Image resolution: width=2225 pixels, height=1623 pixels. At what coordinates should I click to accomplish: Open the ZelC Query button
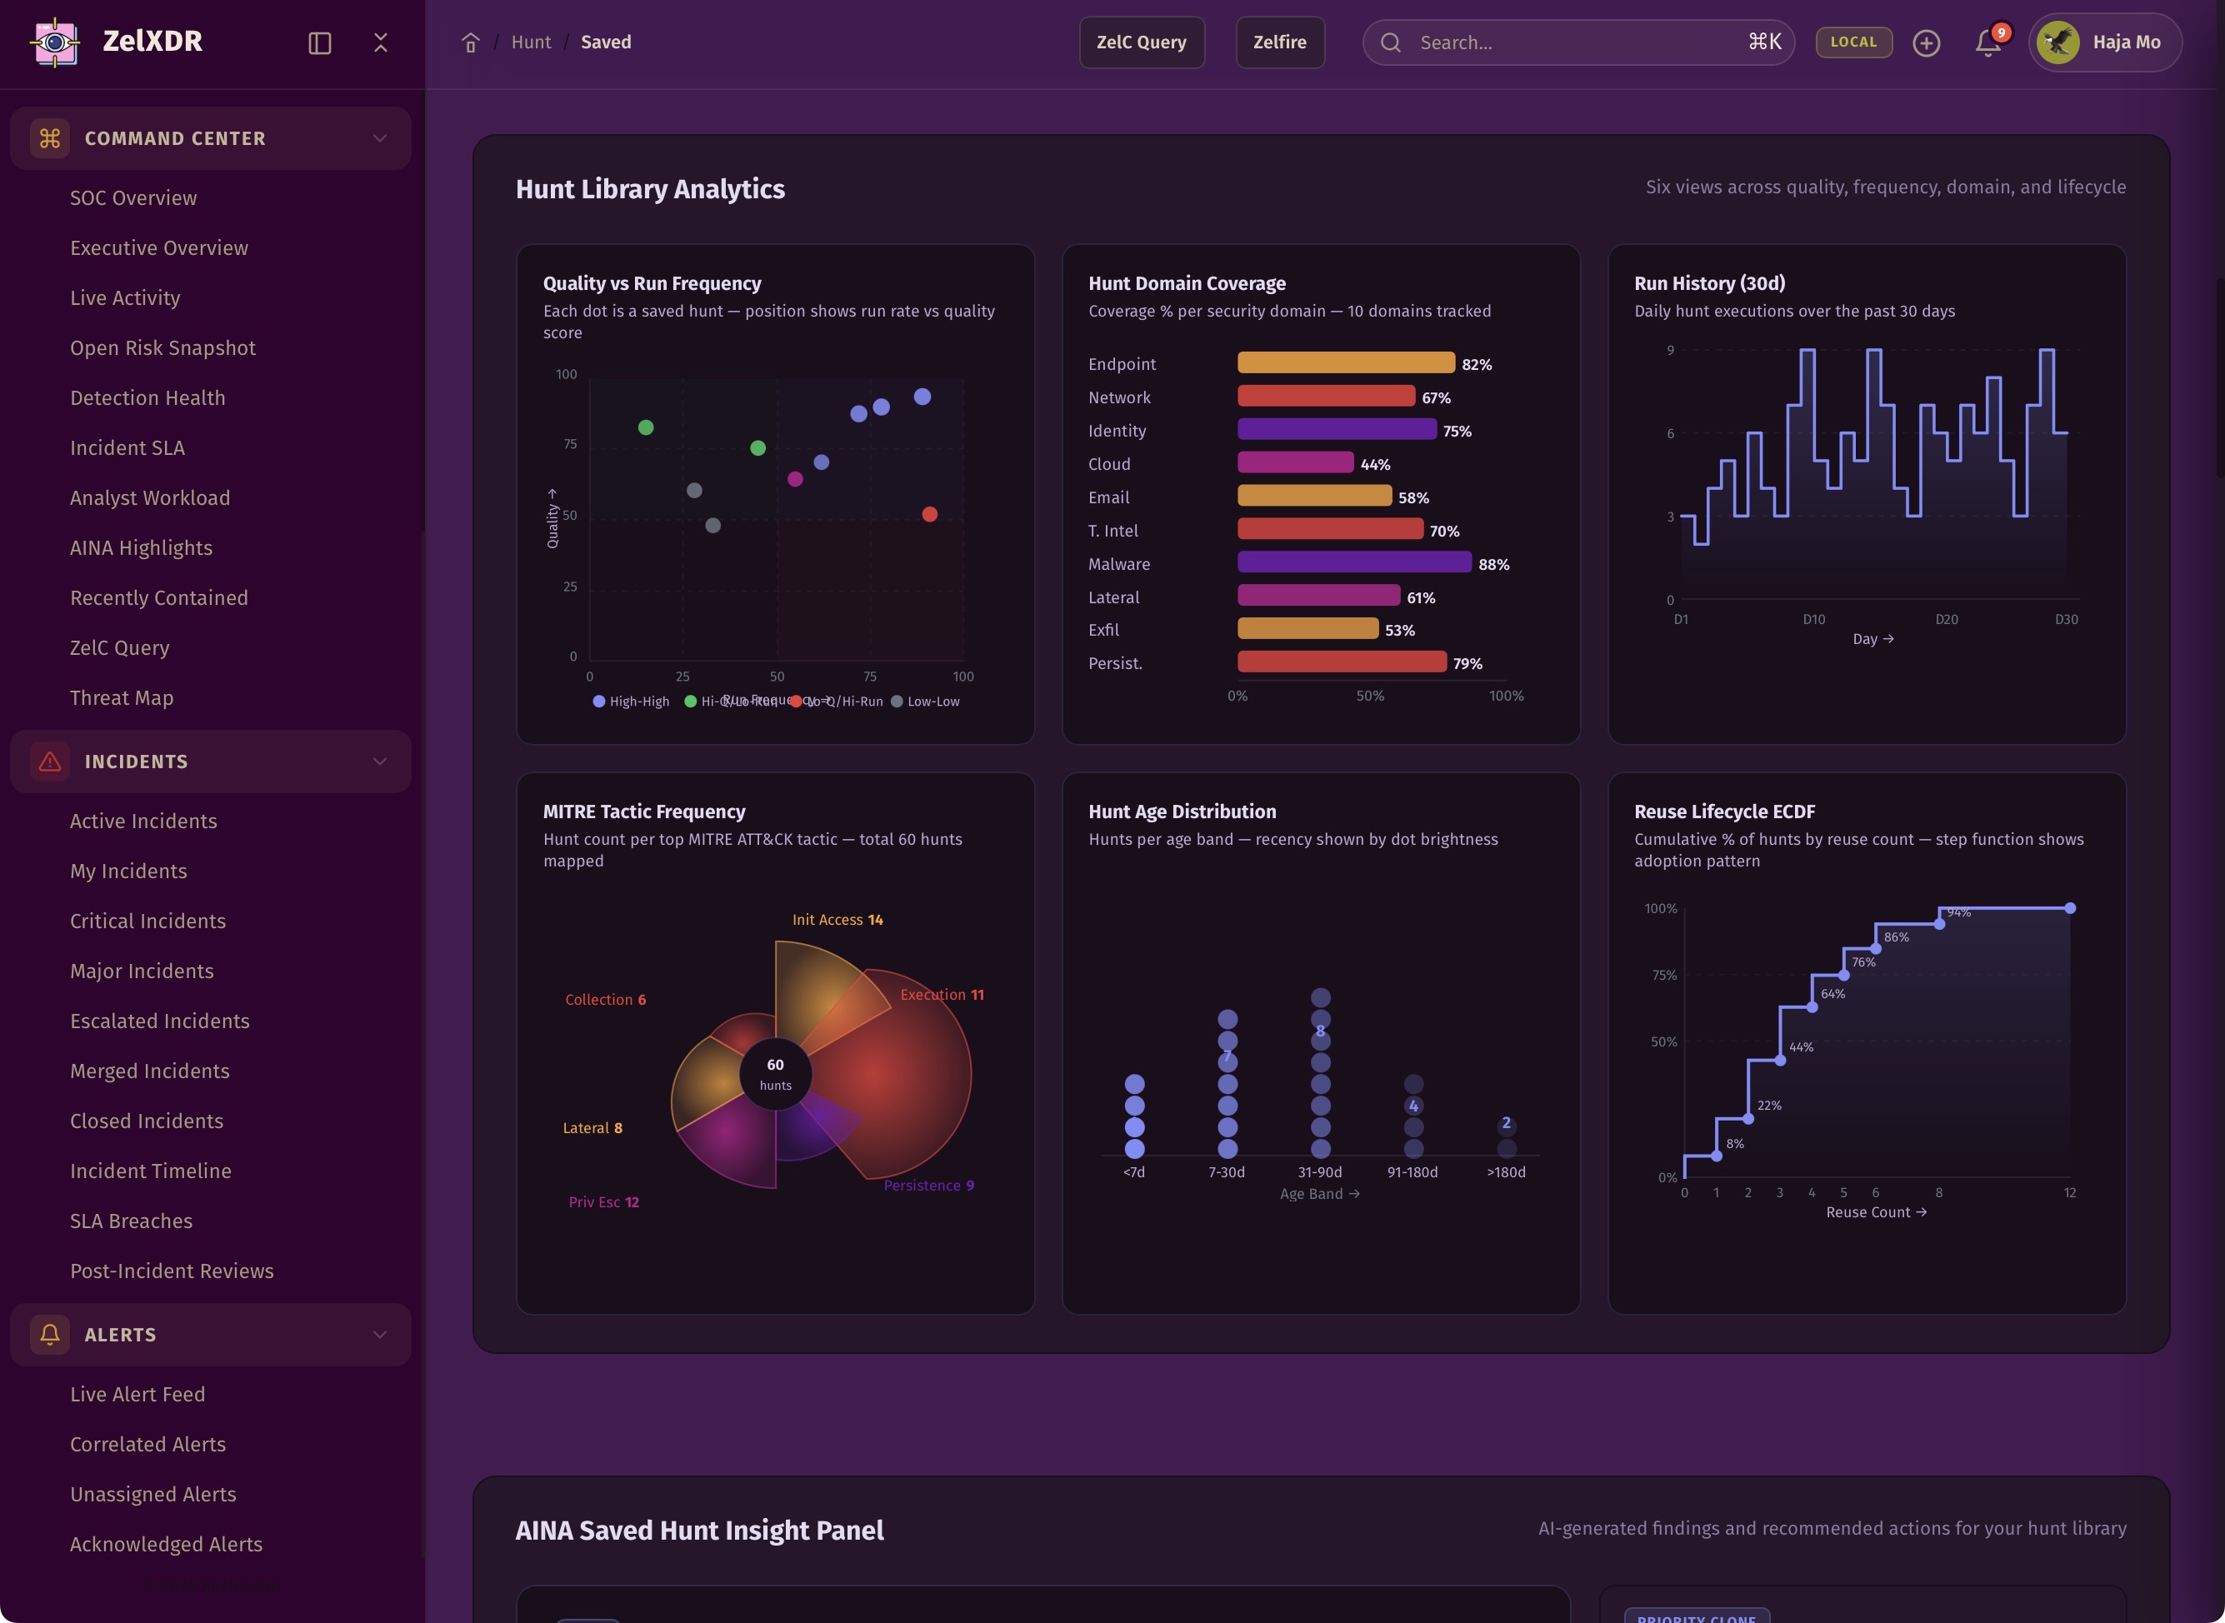pyautogui.click(x=1141, y=42)
